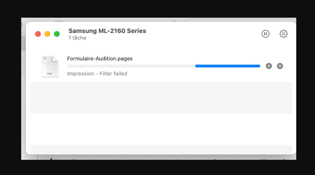The width and height of the screenshot is (315, 175).
Task: Click the bottom gray queue row
Action: [161, 150]
